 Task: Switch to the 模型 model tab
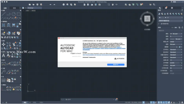(25, 102)
